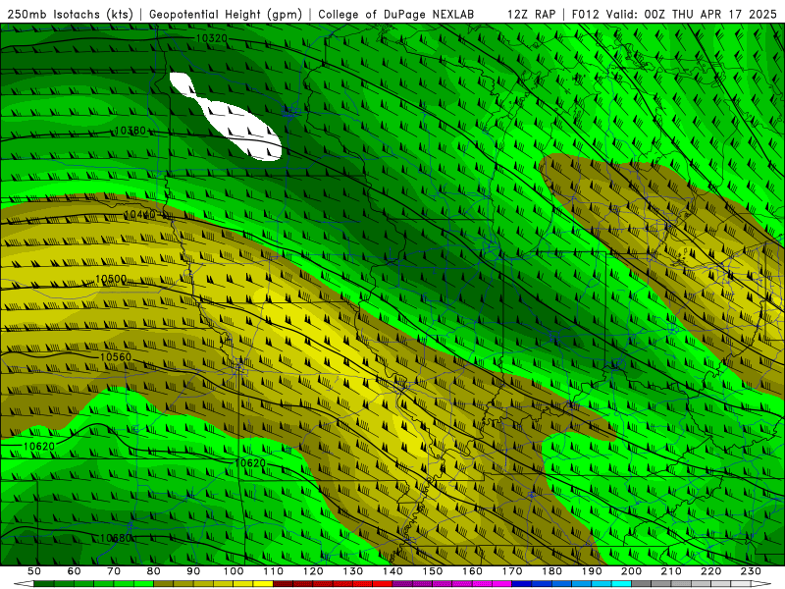This screenshot has width=785, height=589.
Task: Click the 150 tick label on the colorbar
Action: 433,571
